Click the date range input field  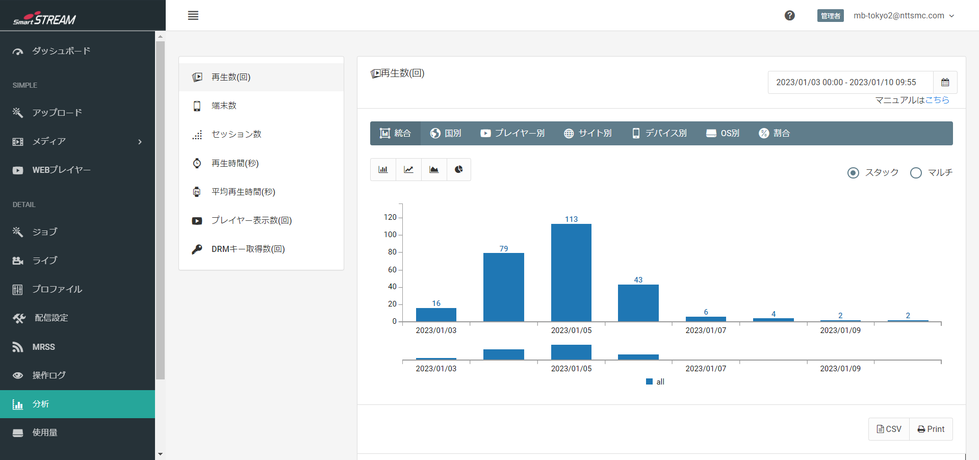[x=851, y=82]
